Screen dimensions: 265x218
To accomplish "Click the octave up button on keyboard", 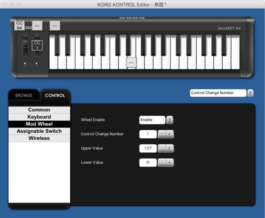I will [36, 64].
